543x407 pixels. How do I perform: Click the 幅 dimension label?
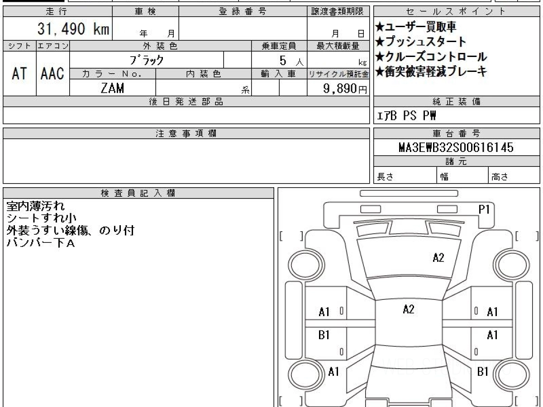click(x=445, y=177)
